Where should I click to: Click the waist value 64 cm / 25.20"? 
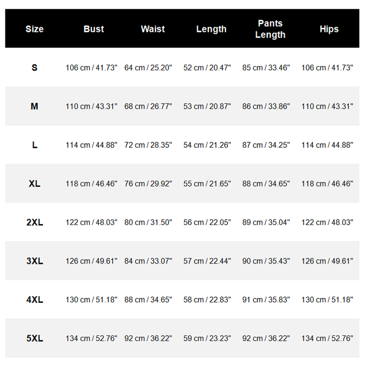(148, 68)
